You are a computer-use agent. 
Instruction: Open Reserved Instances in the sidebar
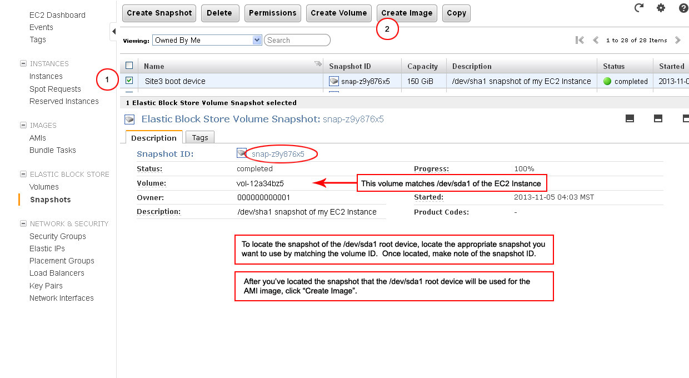pos(64,101)
